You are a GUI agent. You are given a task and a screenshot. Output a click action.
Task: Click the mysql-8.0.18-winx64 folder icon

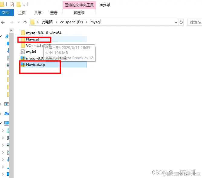[23, 33]
